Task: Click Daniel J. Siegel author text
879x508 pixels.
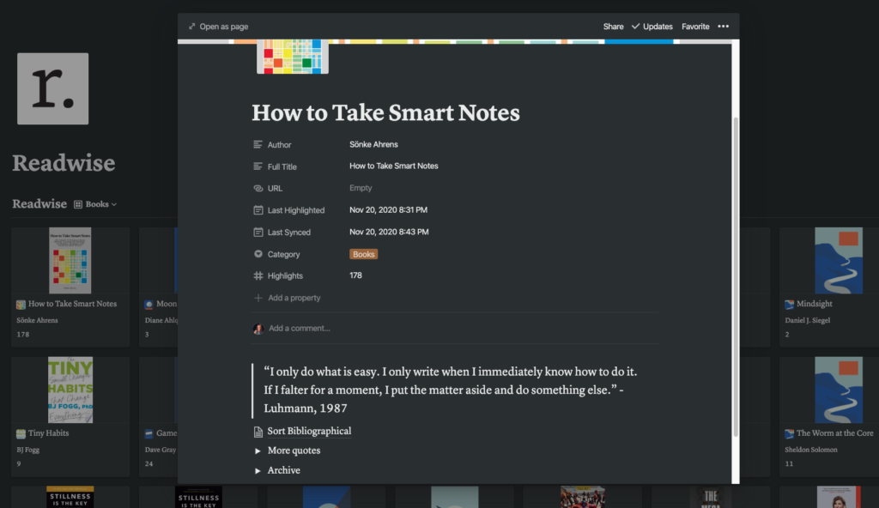Action: [x=807, y=320]
